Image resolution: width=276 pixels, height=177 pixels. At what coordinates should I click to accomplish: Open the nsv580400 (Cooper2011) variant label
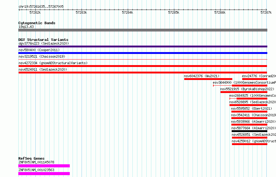click(x=39, y=50)
